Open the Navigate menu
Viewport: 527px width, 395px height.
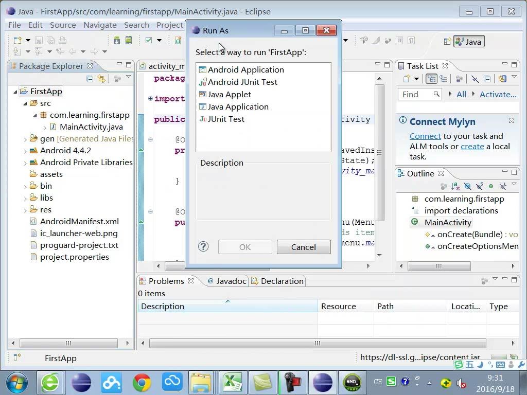100,25
